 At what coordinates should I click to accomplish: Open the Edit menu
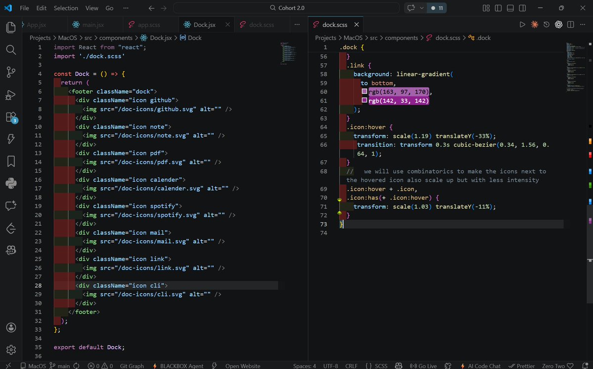(x=41, y=8)
